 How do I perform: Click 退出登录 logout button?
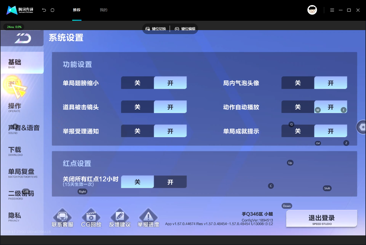[x=322, y=219]
